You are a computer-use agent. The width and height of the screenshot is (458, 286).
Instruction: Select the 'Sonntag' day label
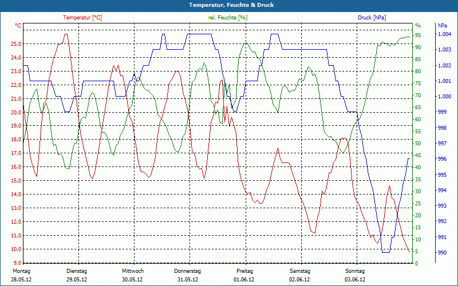[x=355, y=271]
